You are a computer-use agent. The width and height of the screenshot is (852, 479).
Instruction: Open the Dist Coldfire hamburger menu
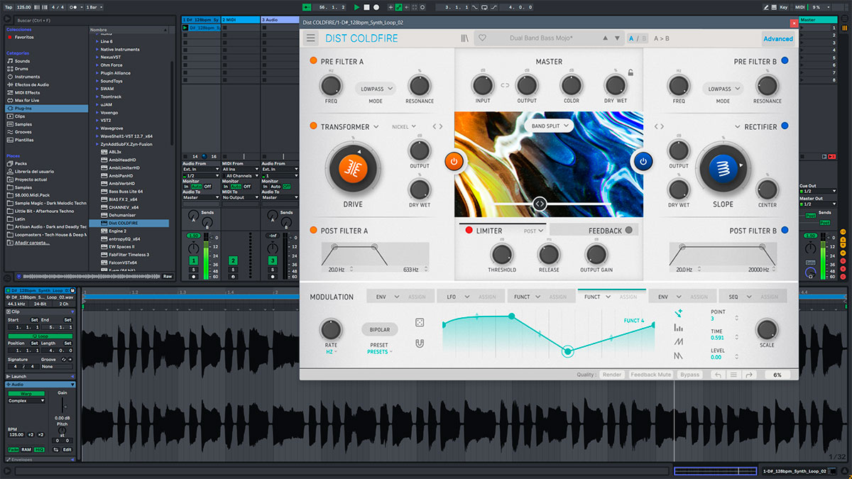click(x=311, y=38)
